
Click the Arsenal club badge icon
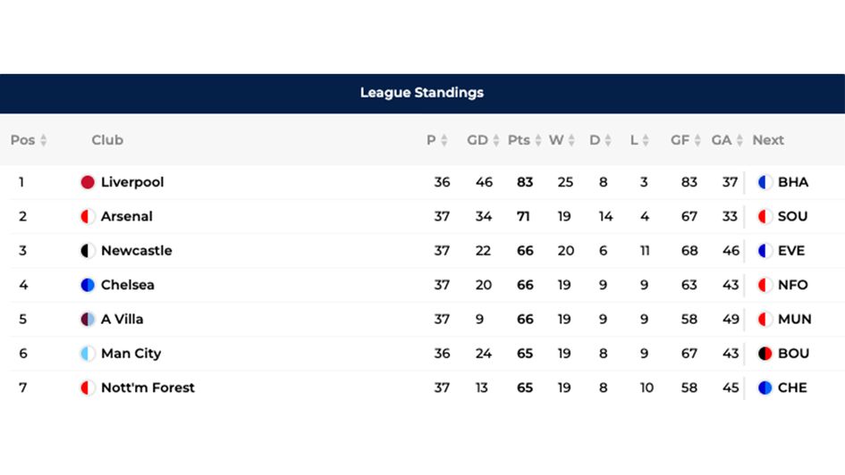[88, 216]
